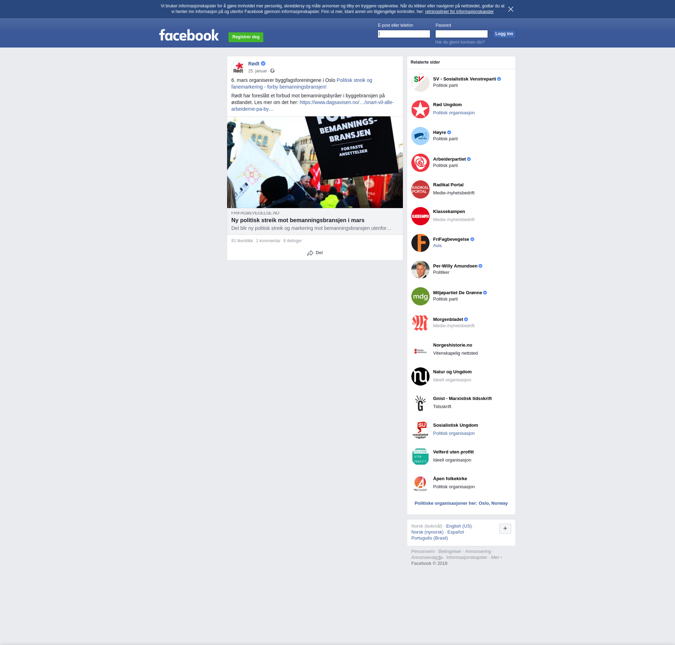The image size is (675, 645).
Task: Click the Norgeshistorie.no logo
Action: point(420,350)
